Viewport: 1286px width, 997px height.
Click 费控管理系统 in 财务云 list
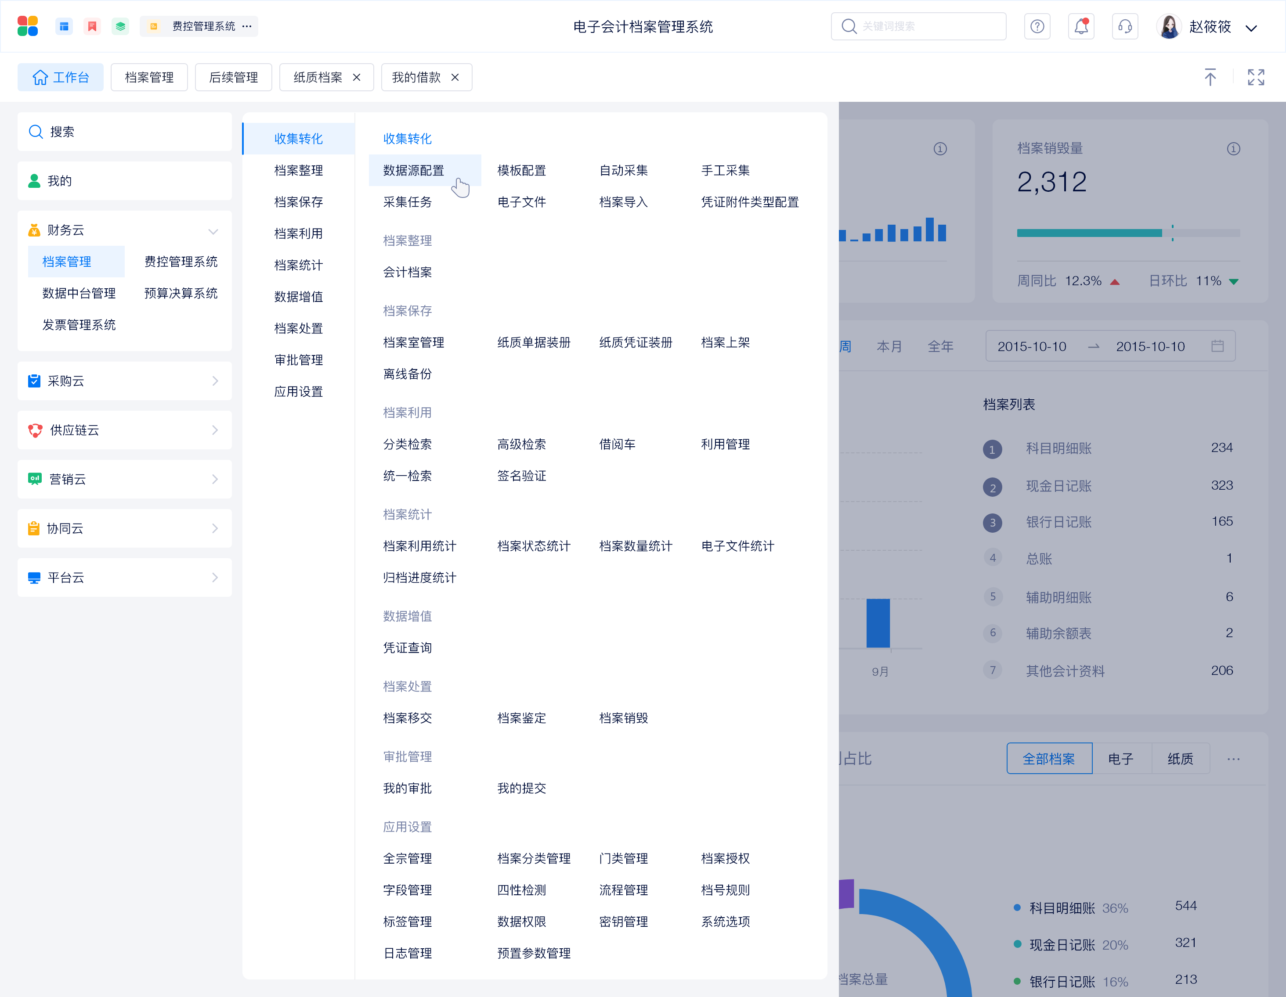(x=181, y=262)
